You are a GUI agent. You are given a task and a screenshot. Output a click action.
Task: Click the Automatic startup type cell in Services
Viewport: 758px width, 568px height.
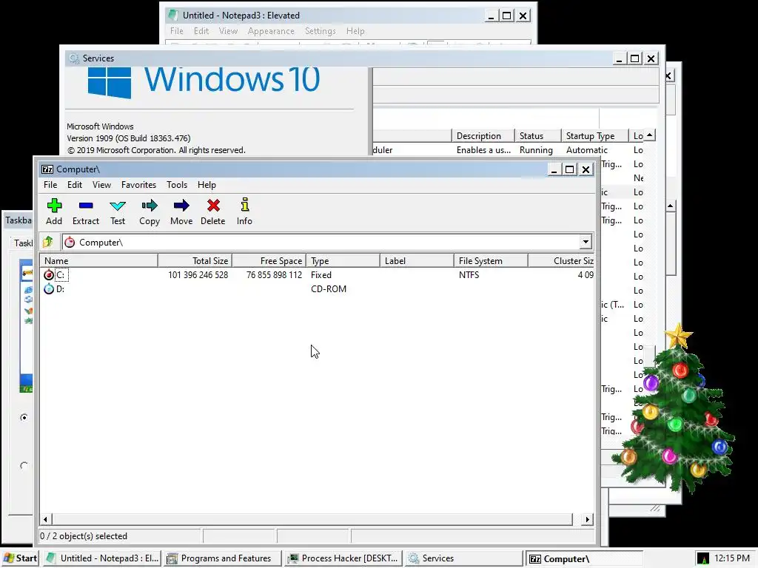tap(587, 150)
